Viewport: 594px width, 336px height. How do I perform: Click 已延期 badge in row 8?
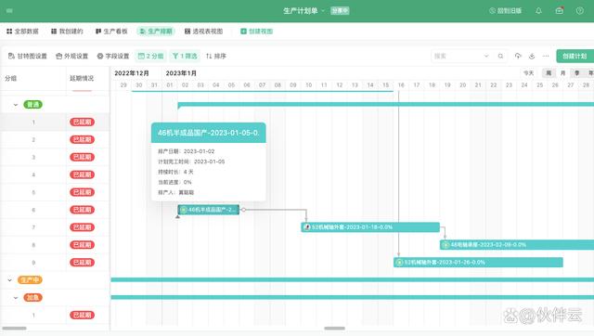pos(82,245)
